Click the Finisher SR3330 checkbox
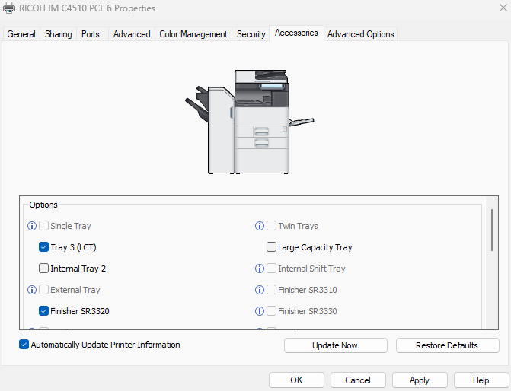This screenshot has height=391, width=511. [x=271, y=311]
